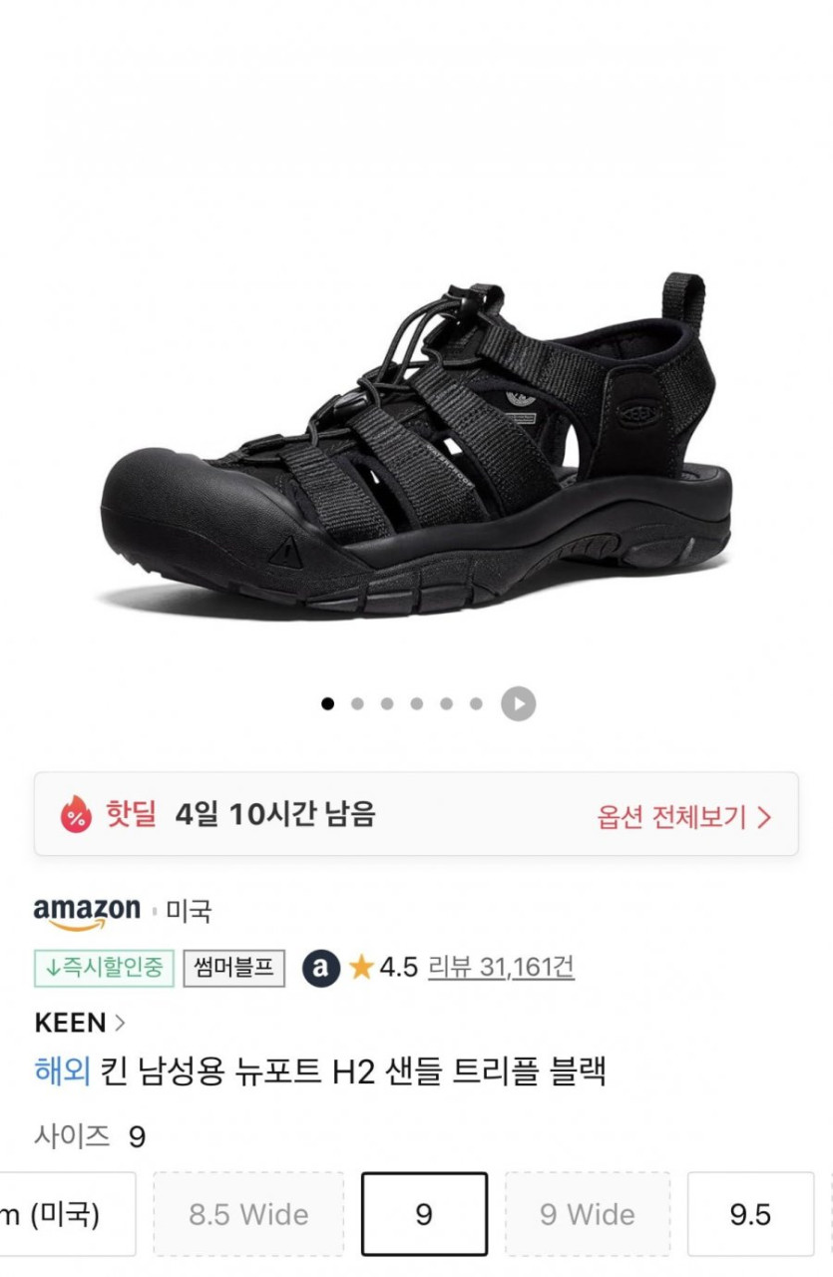
Task: Jump to the second carousel image dot
Action: pyautogui.click(x=357, y=703)
